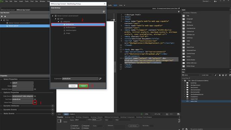Select the Server Connect node in App Structure
231x130 pixels.
point(19,23)
